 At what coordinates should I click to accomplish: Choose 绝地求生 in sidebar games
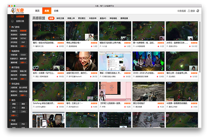[14, 31]
